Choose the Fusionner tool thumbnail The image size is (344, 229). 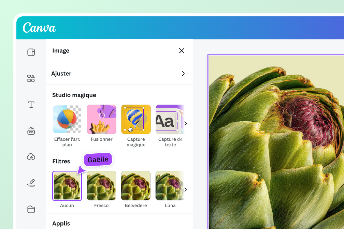tap(102, 119)
